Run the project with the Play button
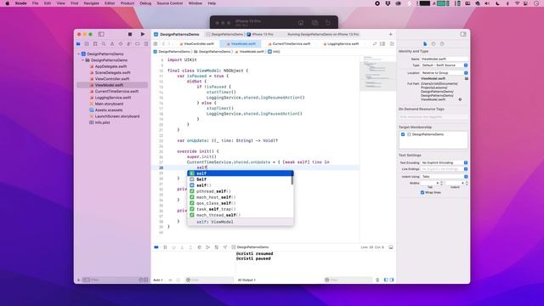544x306 pixels. coord(143,34)
